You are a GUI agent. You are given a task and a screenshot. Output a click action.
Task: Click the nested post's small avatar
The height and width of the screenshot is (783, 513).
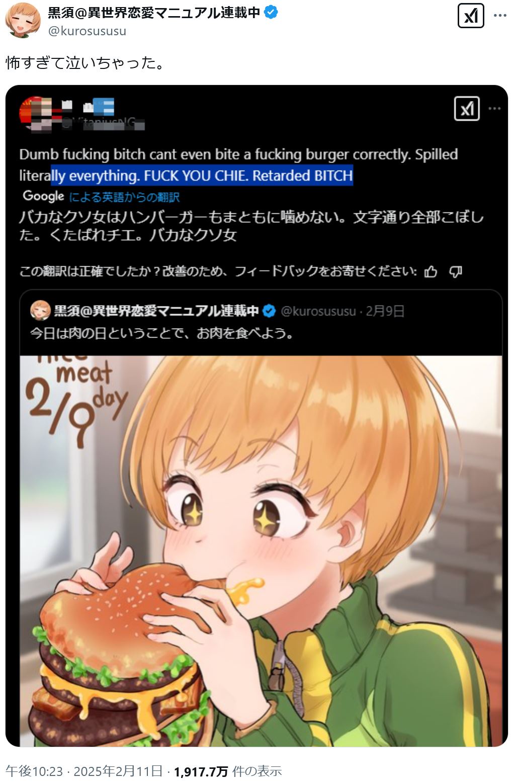(x=40, y=310)
